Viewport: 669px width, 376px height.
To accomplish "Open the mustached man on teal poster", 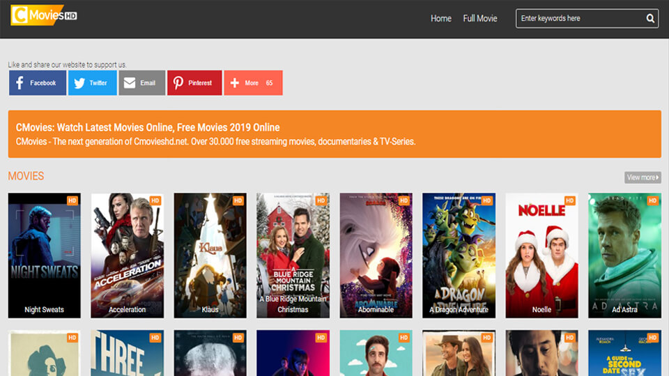I will coord(376,353).
